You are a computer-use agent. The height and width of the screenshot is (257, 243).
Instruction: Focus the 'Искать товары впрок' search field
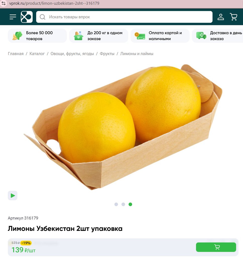[x=124, y=17]
